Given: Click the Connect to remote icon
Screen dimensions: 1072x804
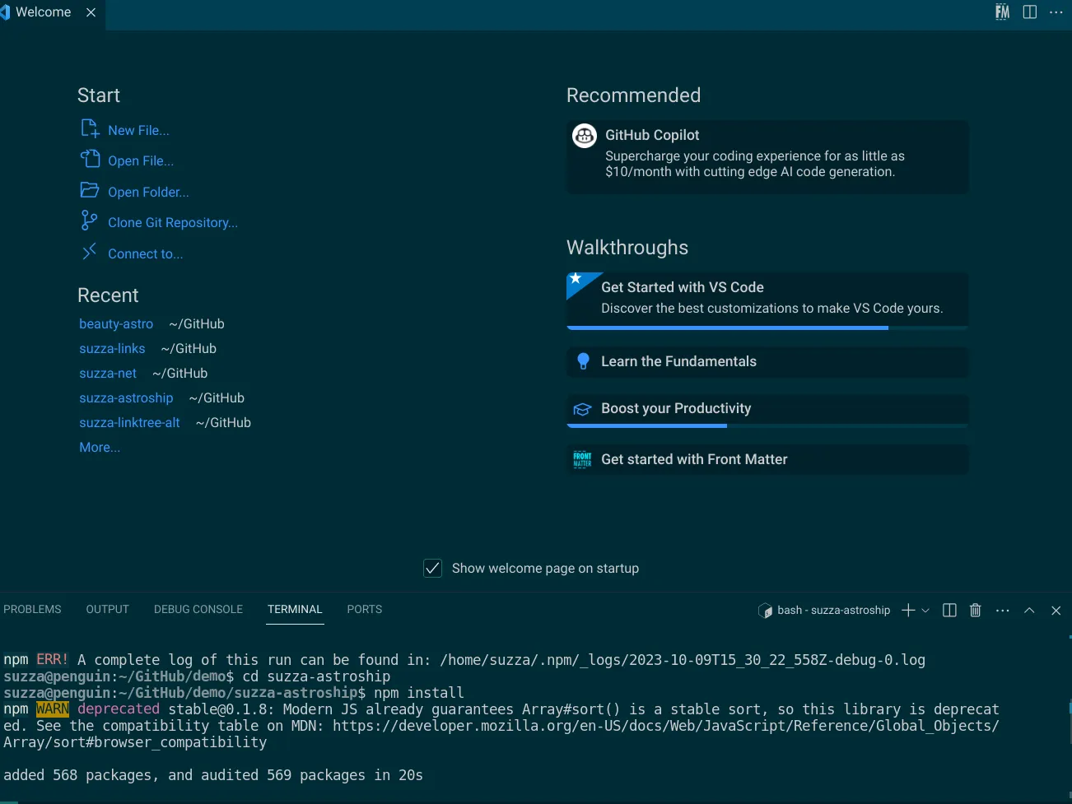Looking at the screenshot, I should pyautogui.click(x=90, y=252).
